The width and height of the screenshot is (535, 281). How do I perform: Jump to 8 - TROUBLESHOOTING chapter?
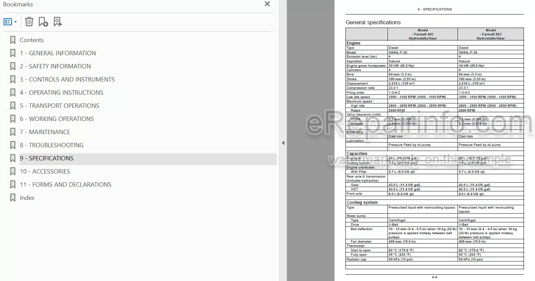point(52,145)
